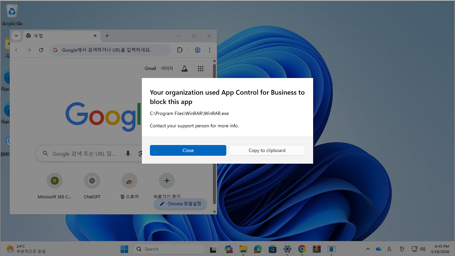
Task: Launch Microsoft 365 Copilot from taskbar
Action: [x=229, y=249]
